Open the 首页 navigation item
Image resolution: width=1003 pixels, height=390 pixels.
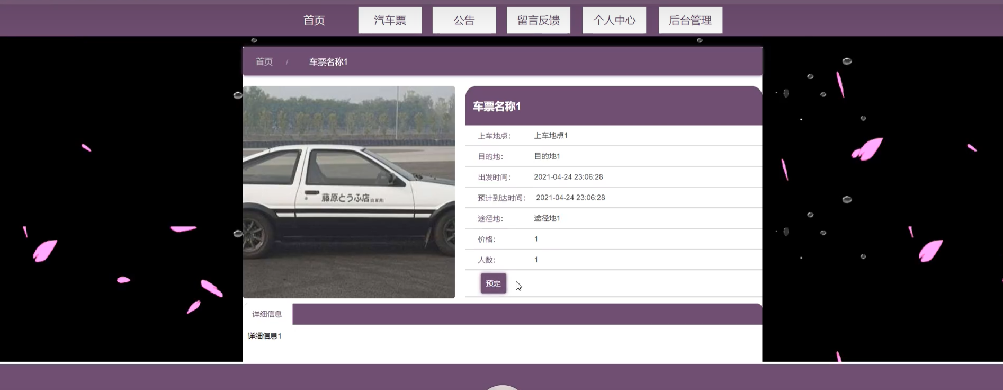pyautogui.click(x=314, y=20)
